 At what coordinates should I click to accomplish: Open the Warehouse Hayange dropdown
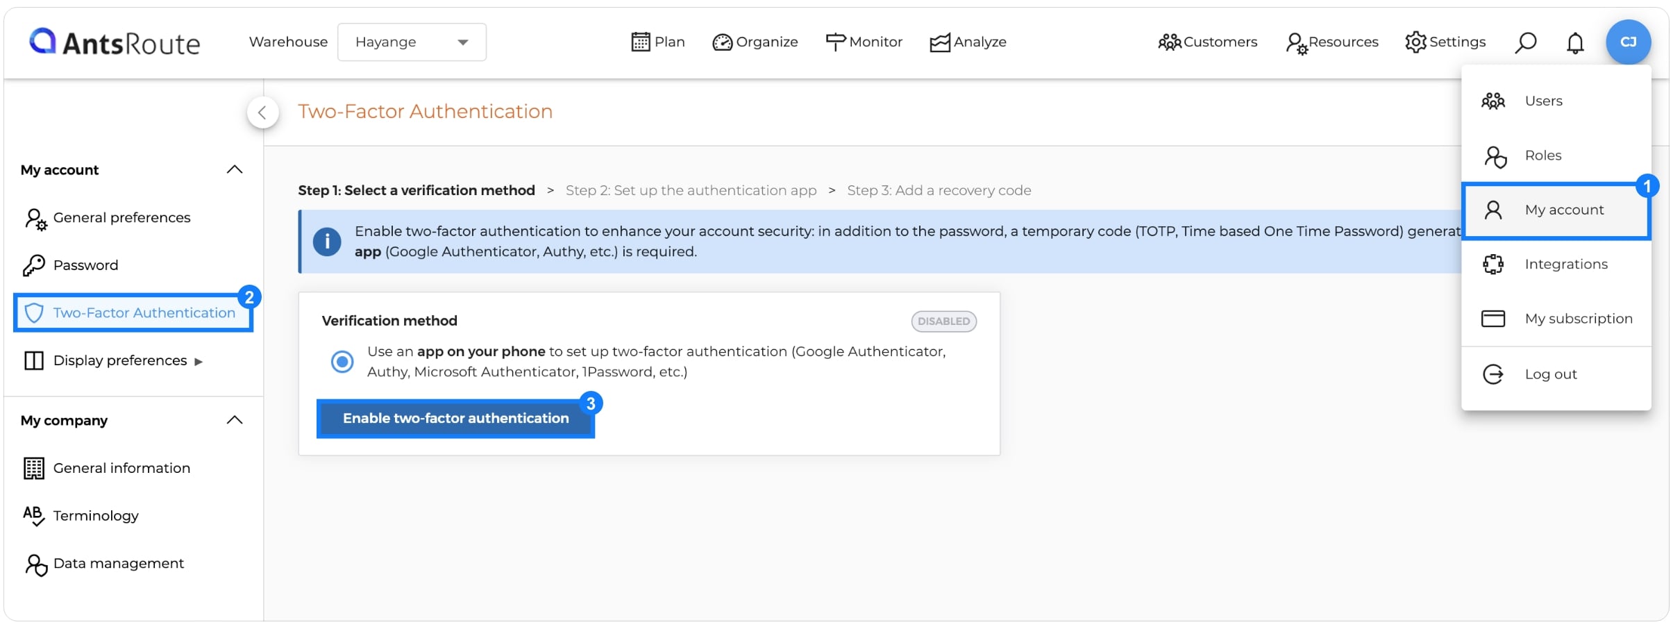click(412, 42)
